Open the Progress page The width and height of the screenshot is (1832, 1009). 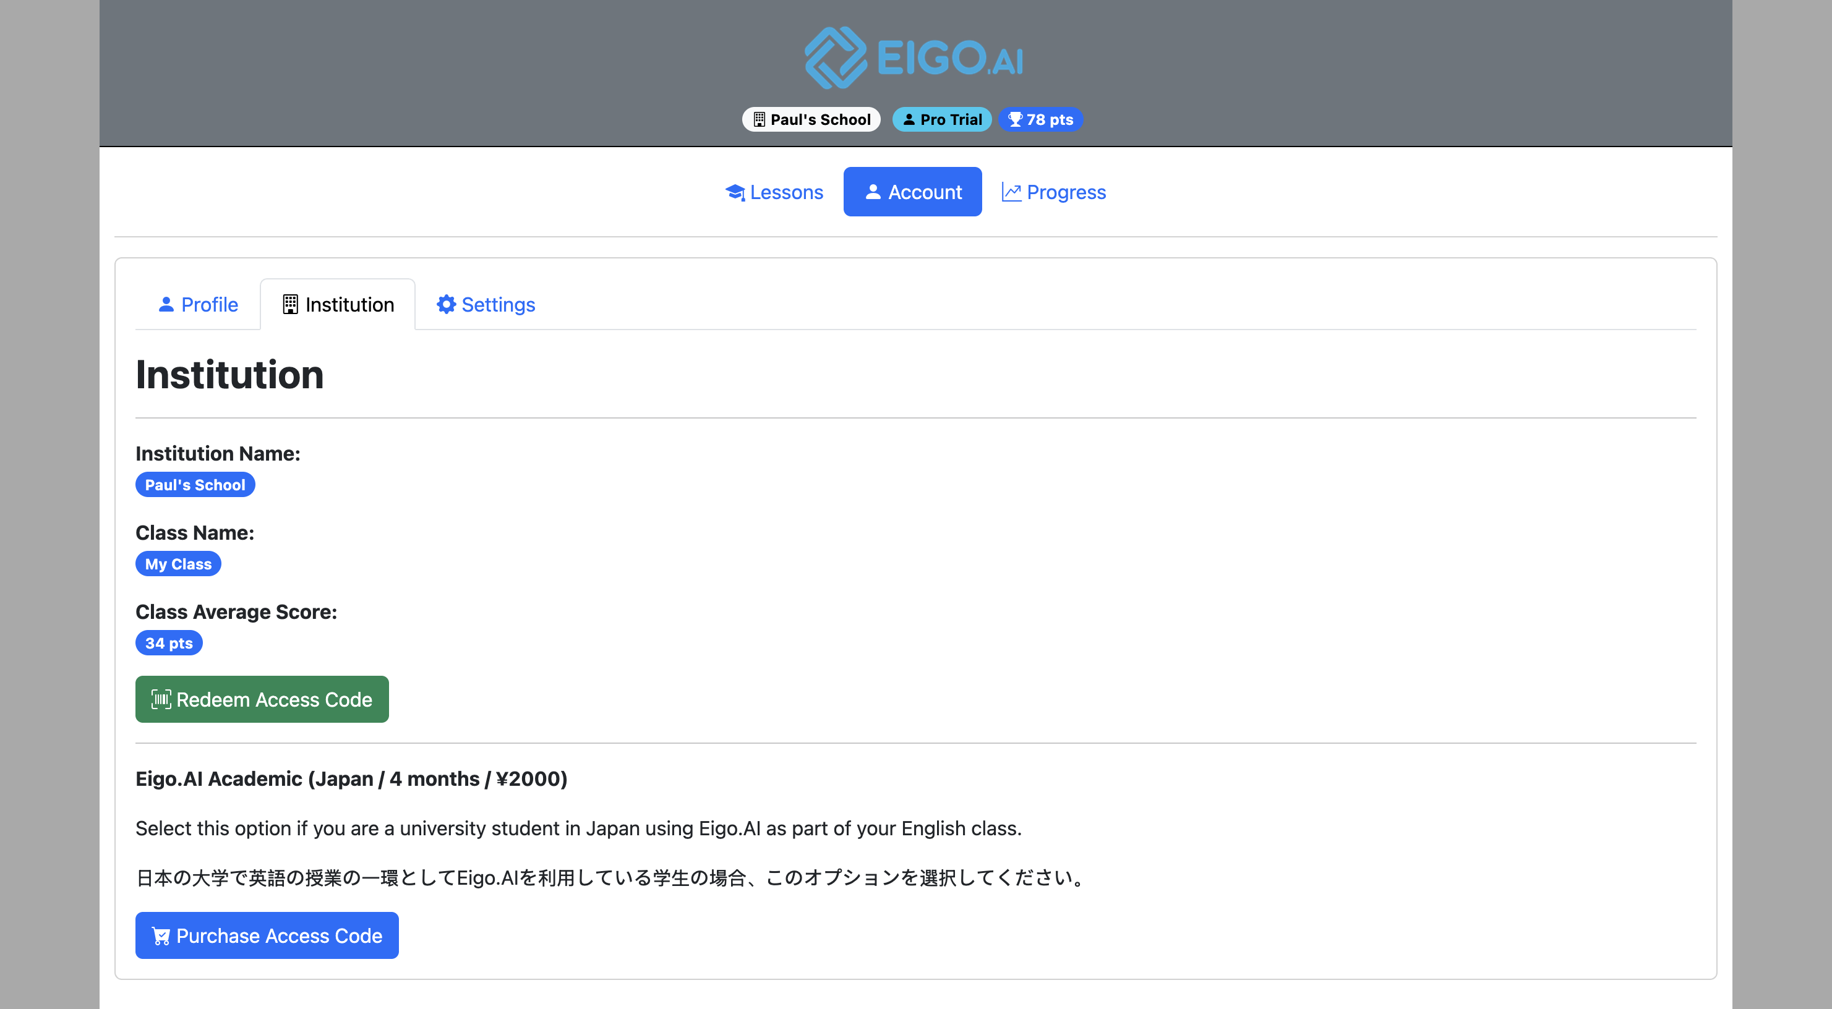point(1053,192)
